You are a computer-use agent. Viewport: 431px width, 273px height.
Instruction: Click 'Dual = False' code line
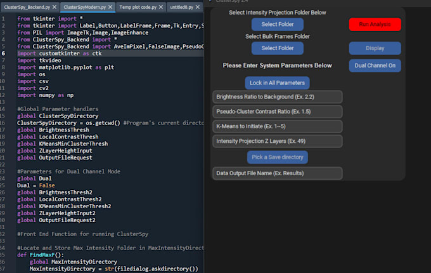point(36,185)
